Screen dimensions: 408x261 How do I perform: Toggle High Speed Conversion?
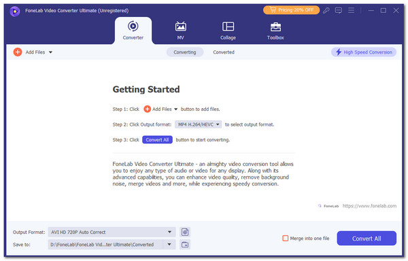(364, 52)
